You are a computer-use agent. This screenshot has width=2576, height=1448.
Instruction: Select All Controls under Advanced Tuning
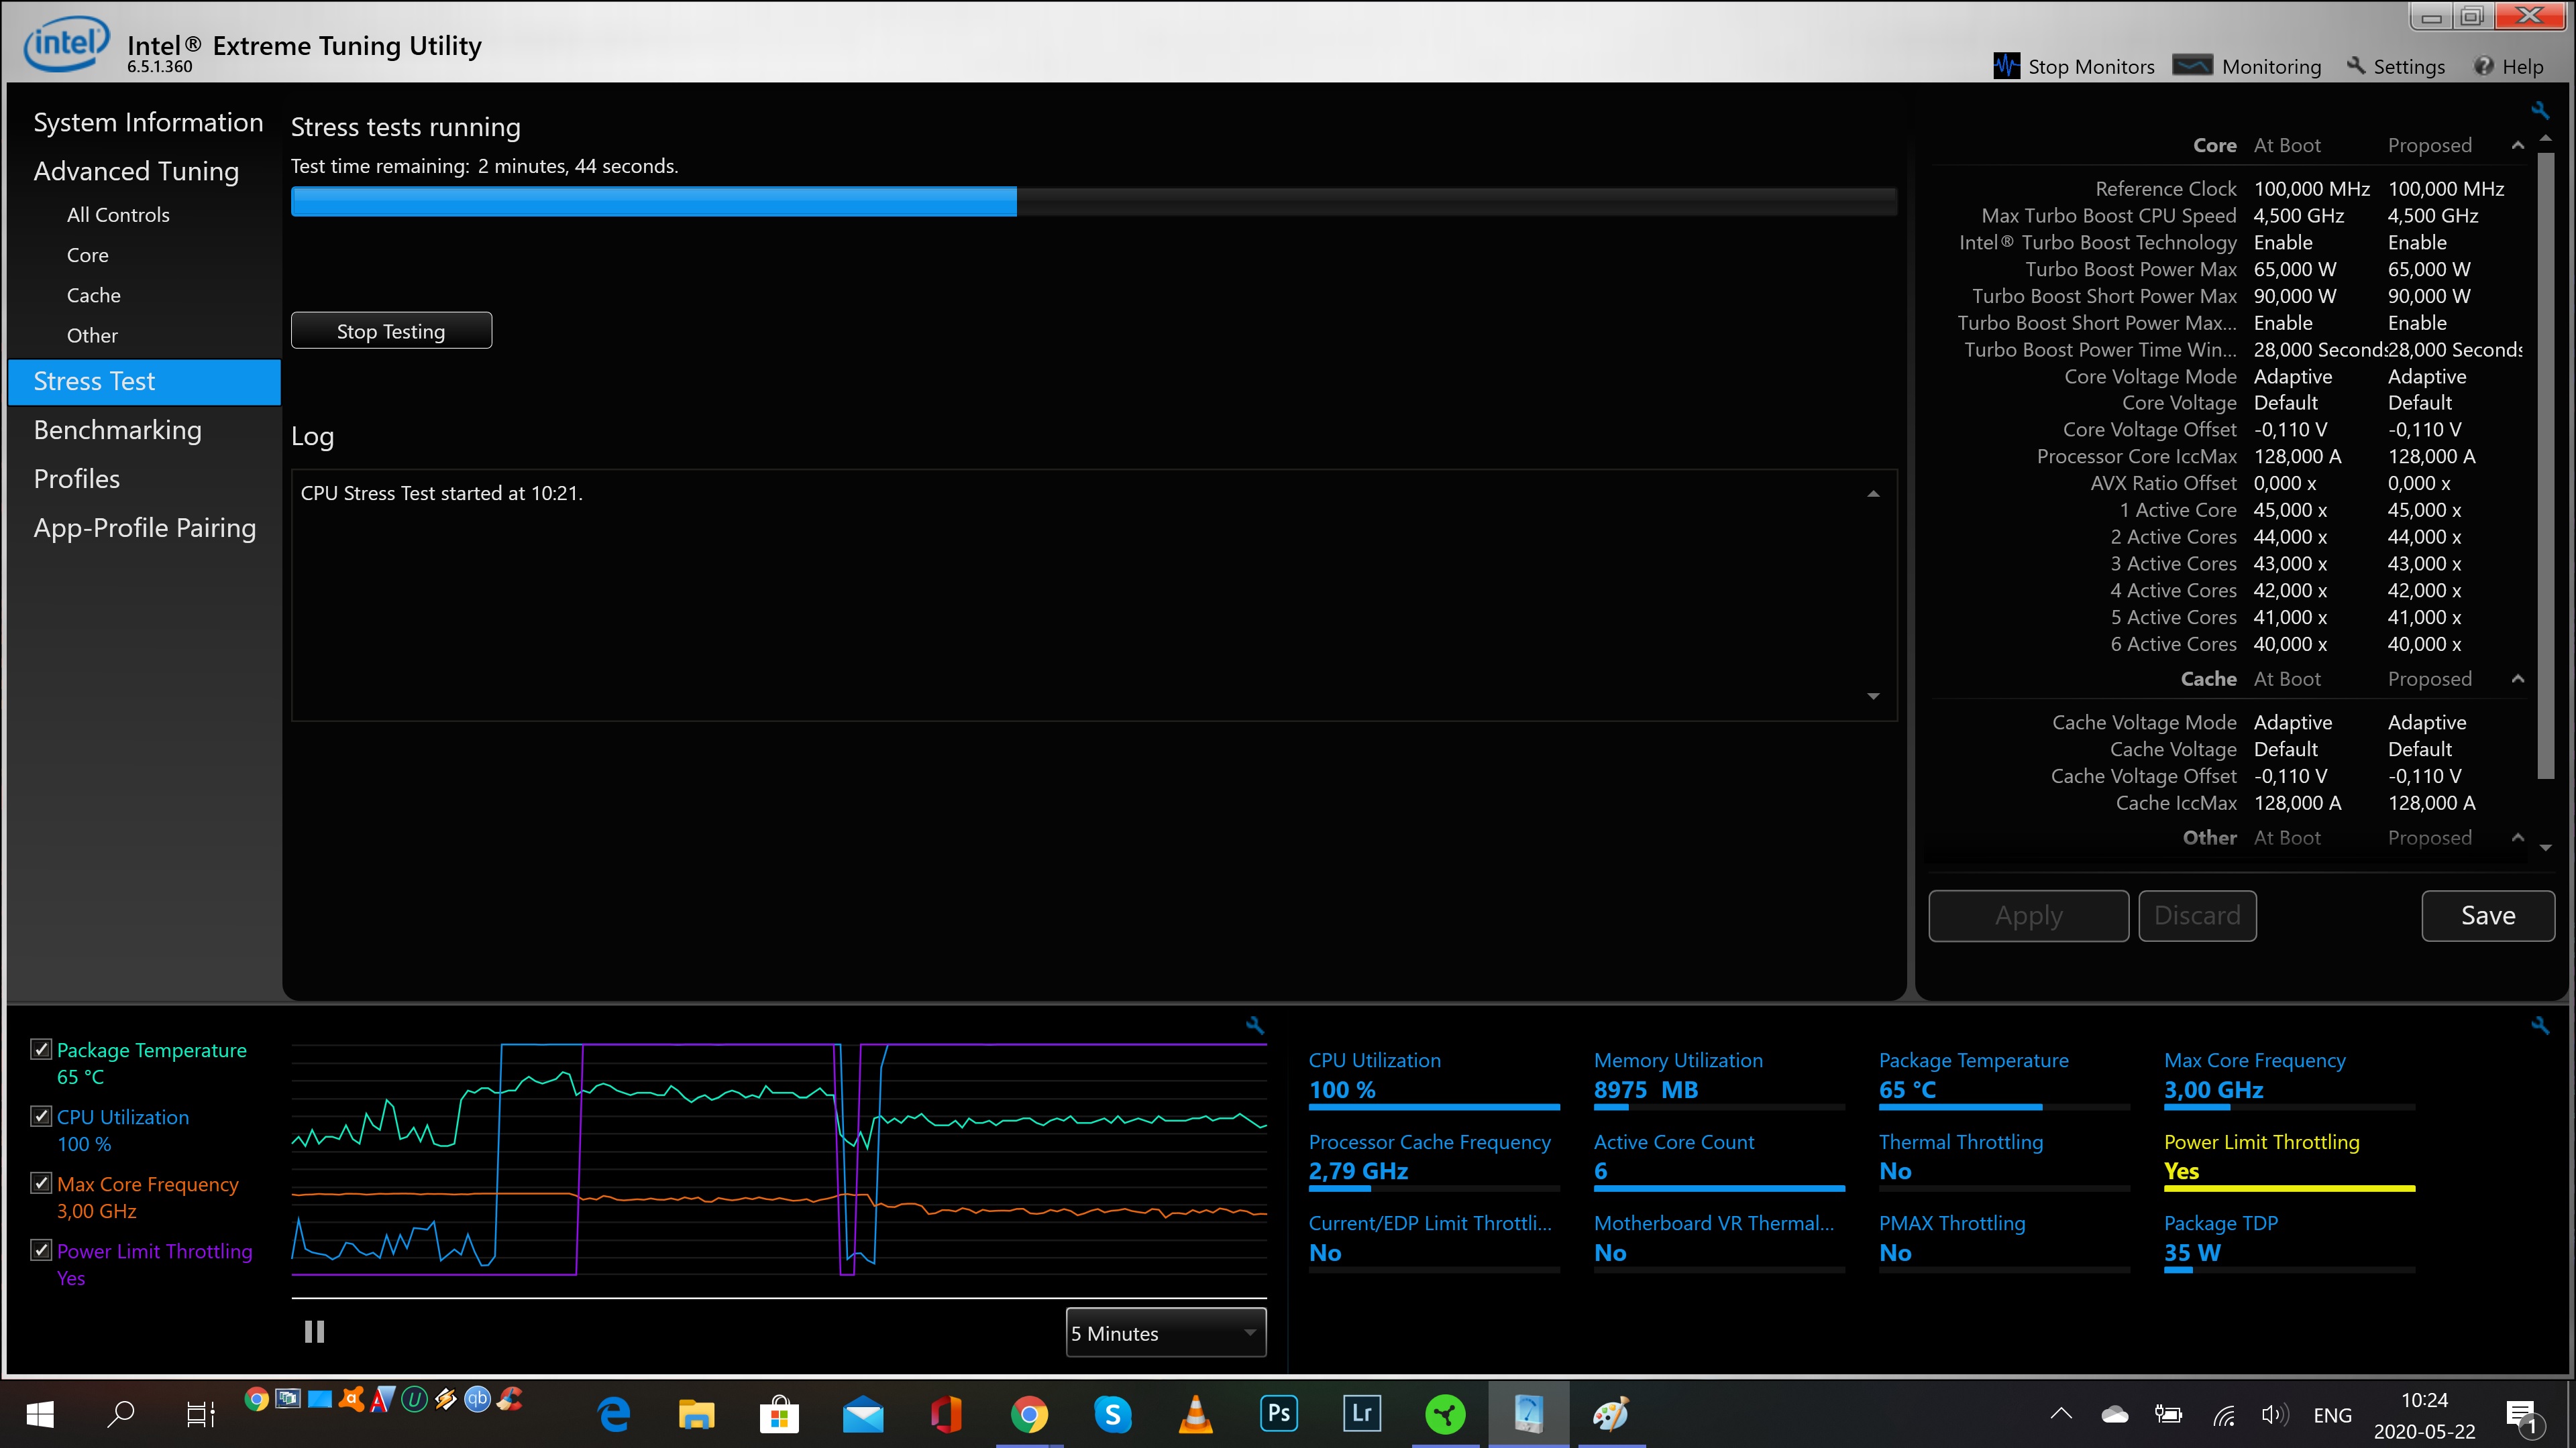click(118, 215)
